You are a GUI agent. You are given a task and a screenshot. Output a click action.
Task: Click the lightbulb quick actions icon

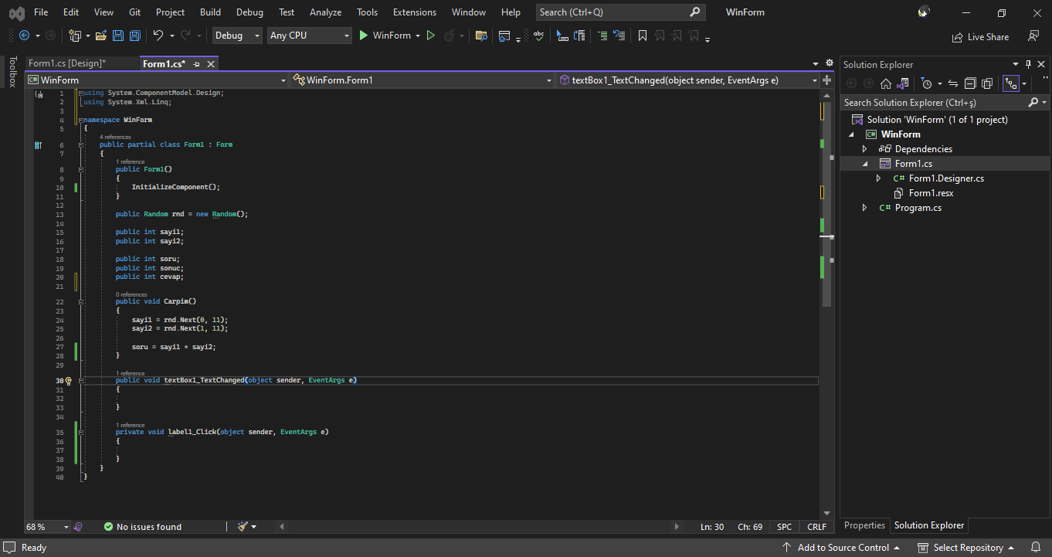(68, 381)
